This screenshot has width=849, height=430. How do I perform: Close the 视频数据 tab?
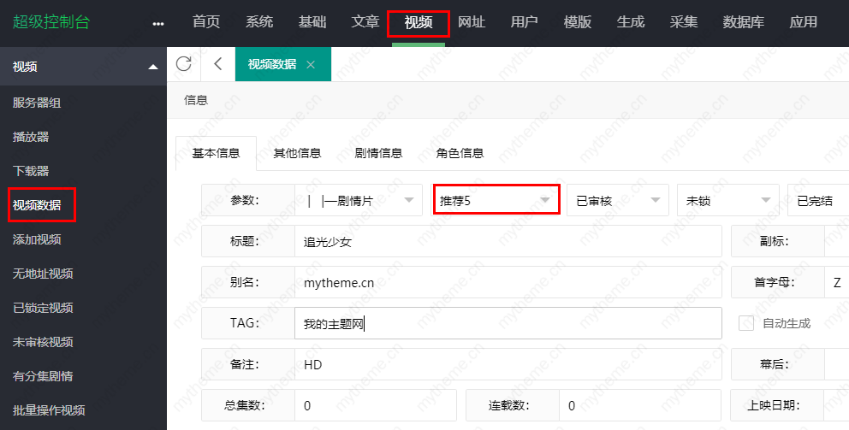pos(311,65)
